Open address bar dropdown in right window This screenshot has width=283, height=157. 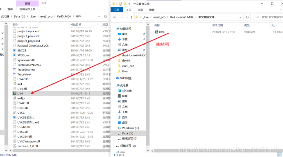240,17
